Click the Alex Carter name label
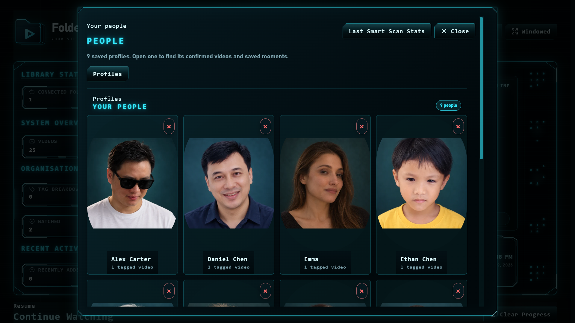The height and width of the screenshot is (323, 575). click(x=131, y=259)
